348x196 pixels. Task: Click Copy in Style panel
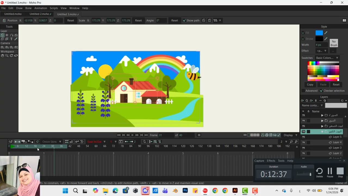[310, 85]
